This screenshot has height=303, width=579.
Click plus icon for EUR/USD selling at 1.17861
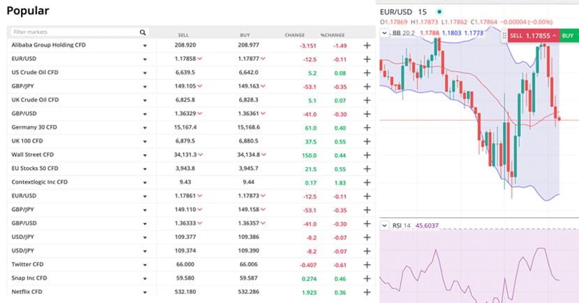coord(367,196)
